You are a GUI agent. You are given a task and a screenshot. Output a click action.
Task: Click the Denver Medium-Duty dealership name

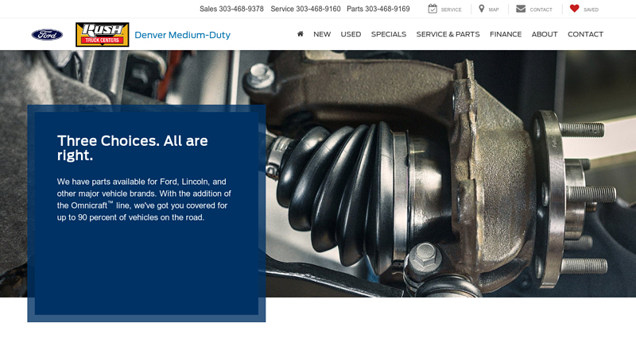pos(183,35)
